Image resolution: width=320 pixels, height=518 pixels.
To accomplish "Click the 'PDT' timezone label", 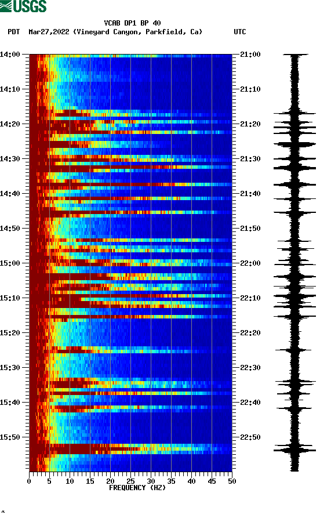I will click(13, 32).
